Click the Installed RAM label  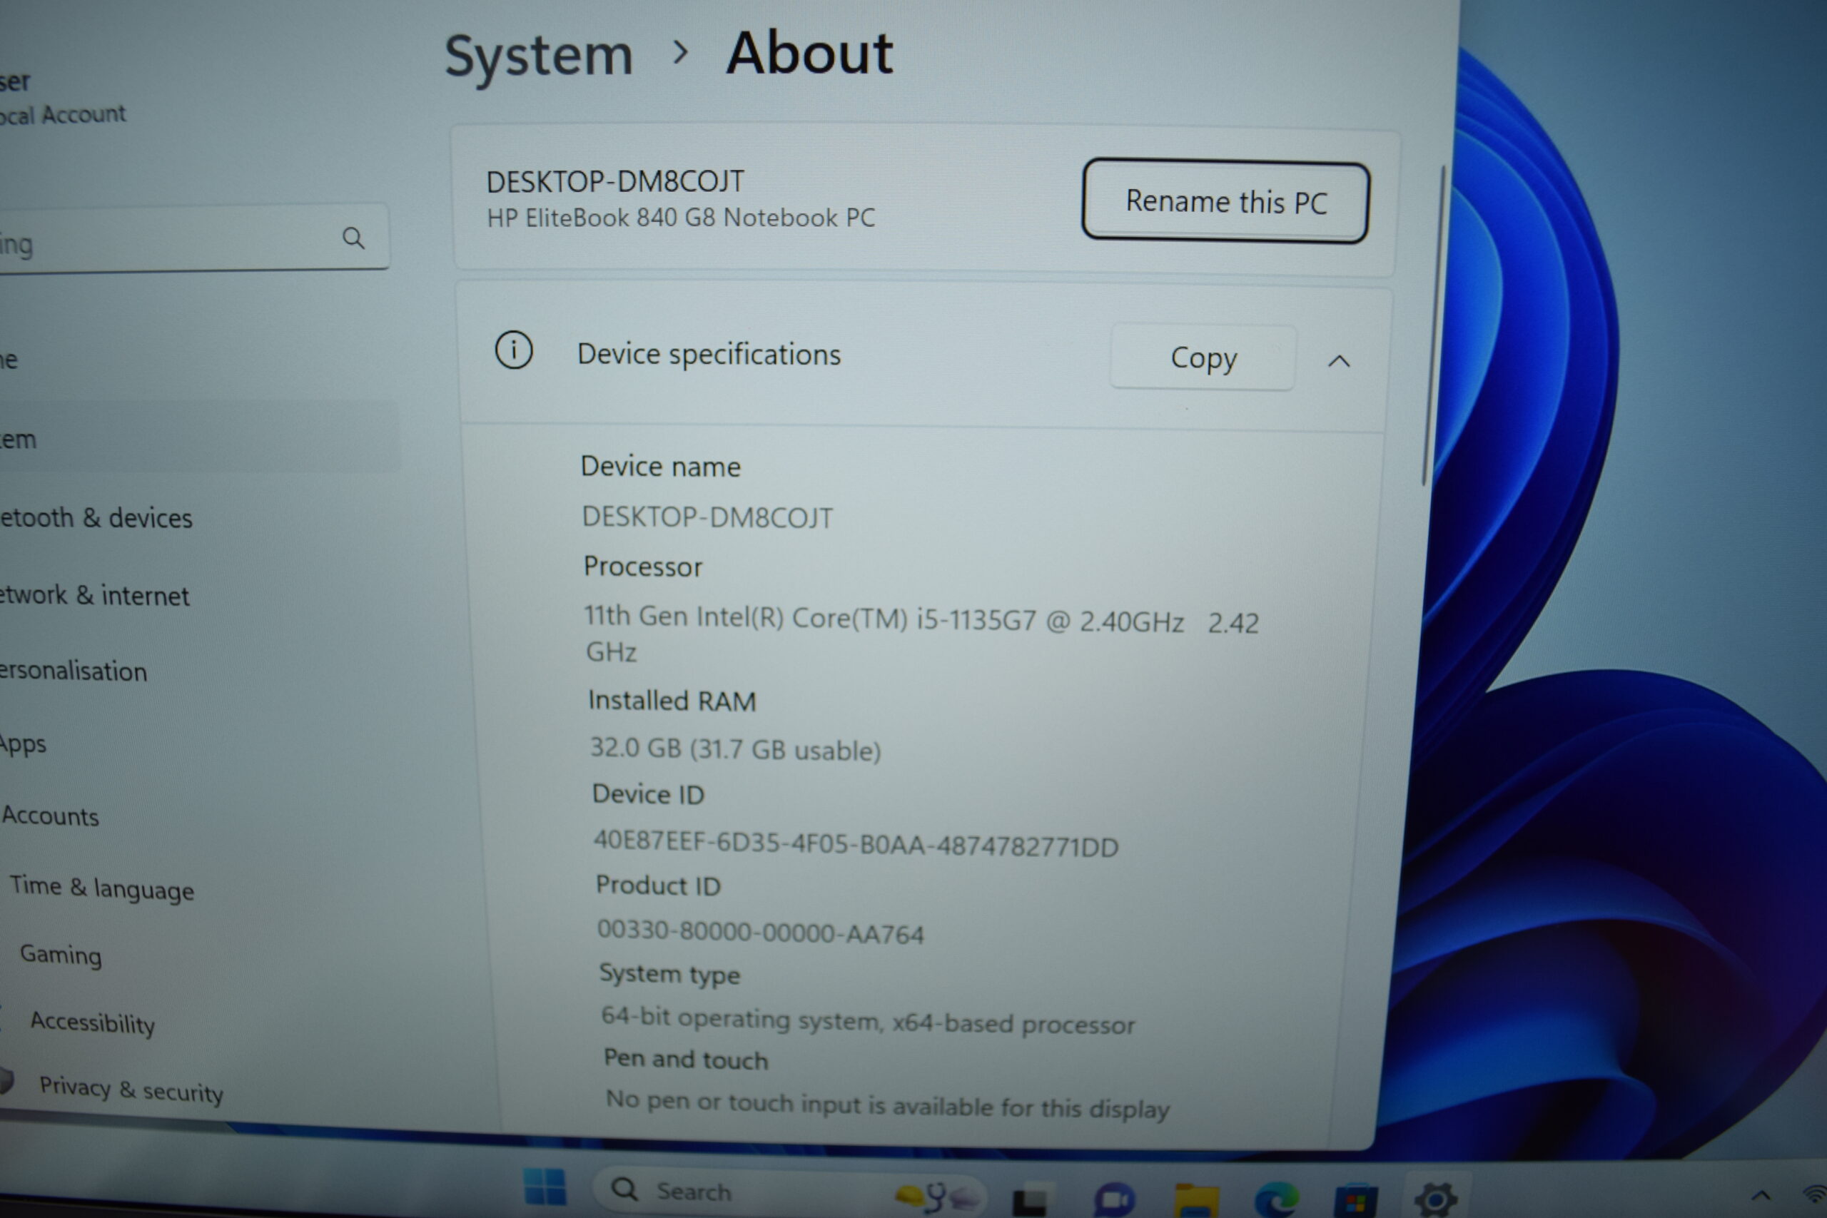672,701
